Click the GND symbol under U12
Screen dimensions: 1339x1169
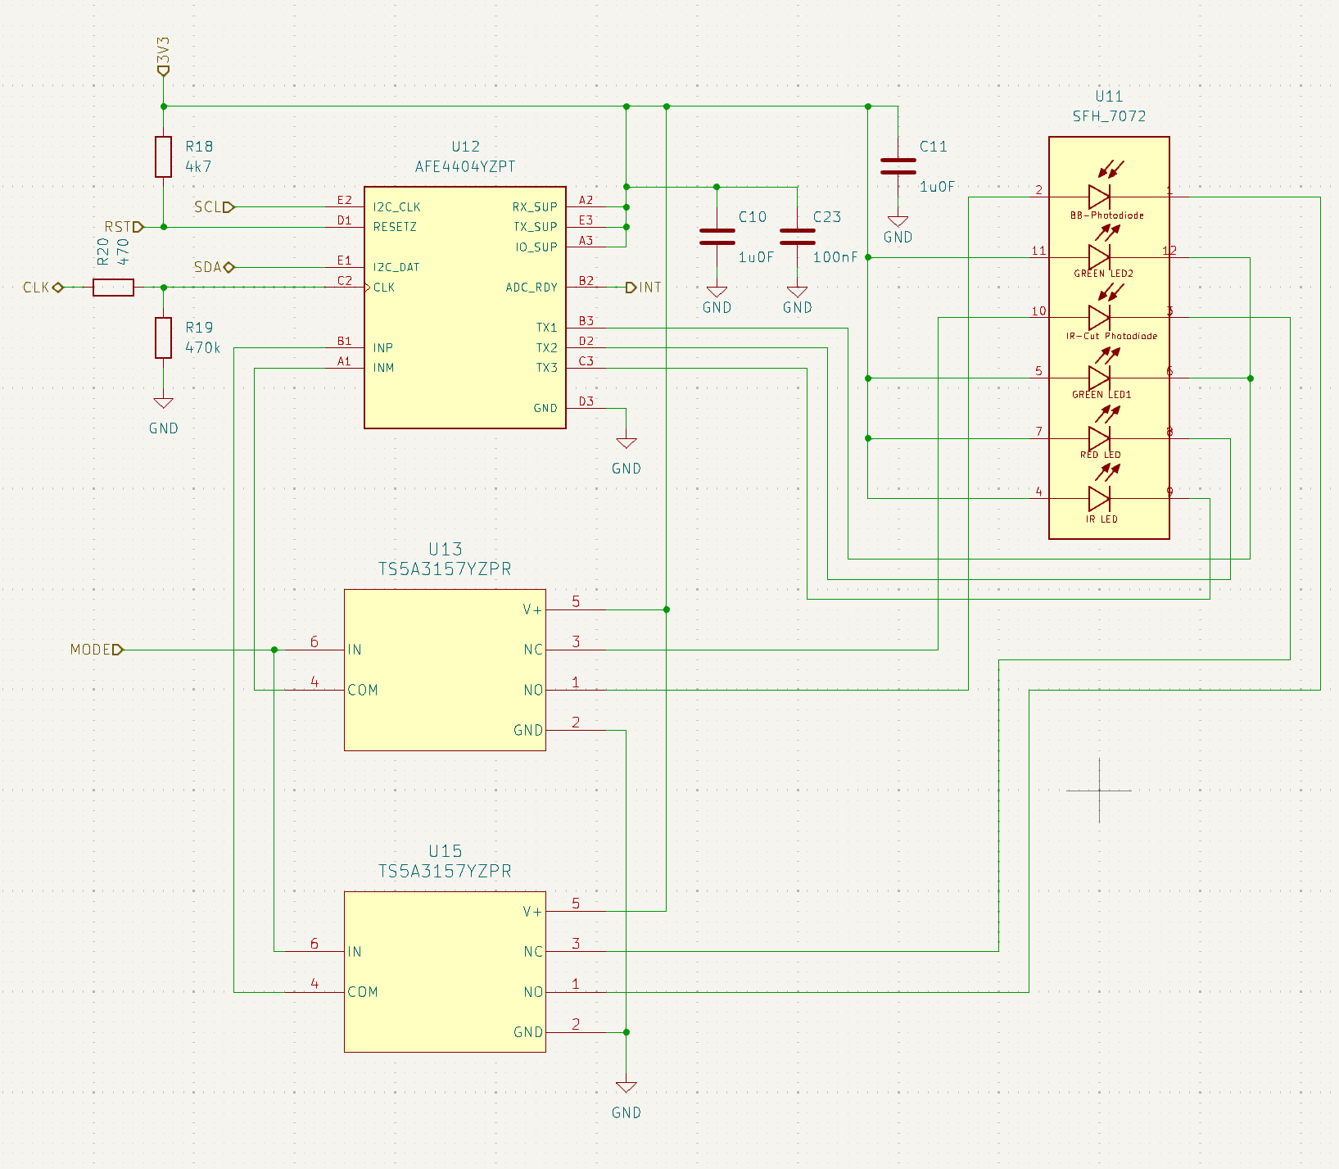click(x=626, y=442)
